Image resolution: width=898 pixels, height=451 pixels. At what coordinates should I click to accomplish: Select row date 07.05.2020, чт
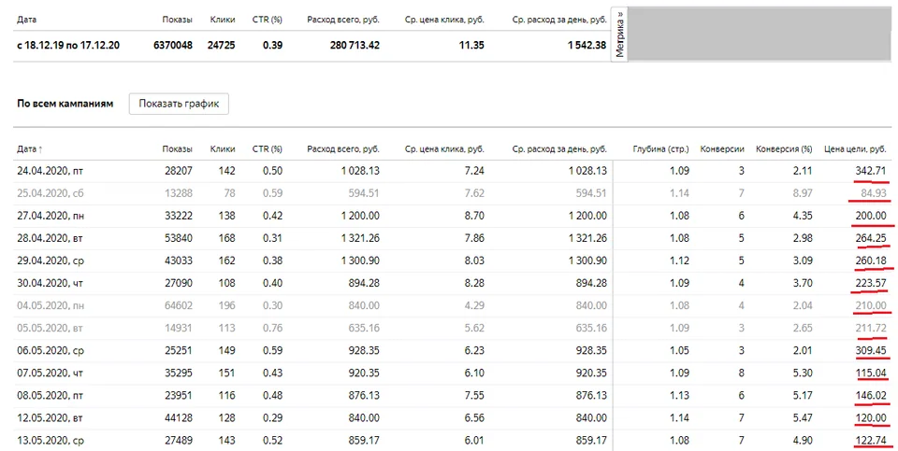(50, 373)
